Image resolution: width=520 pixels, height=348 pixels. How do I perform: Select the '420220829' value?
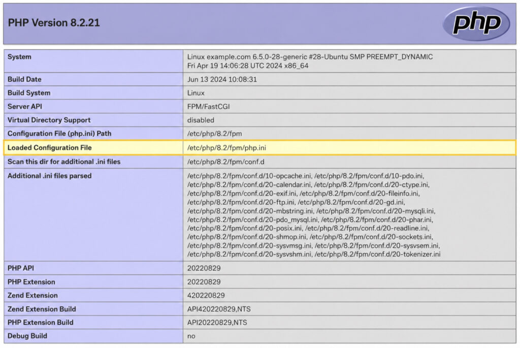(x=206, y=295)
